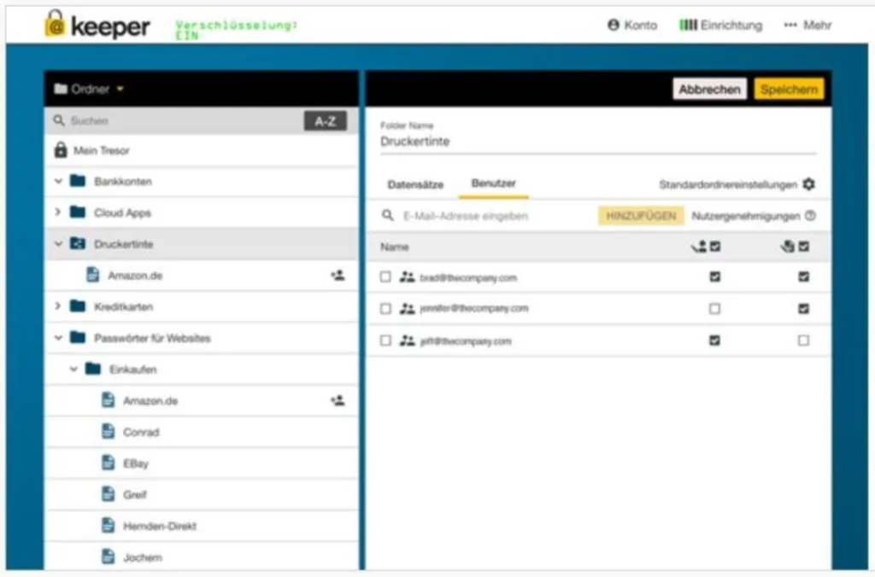Open Standardordnereinstellungen gear icon
The height and width of the screenshot is (577, 875).
coord(808,184)
